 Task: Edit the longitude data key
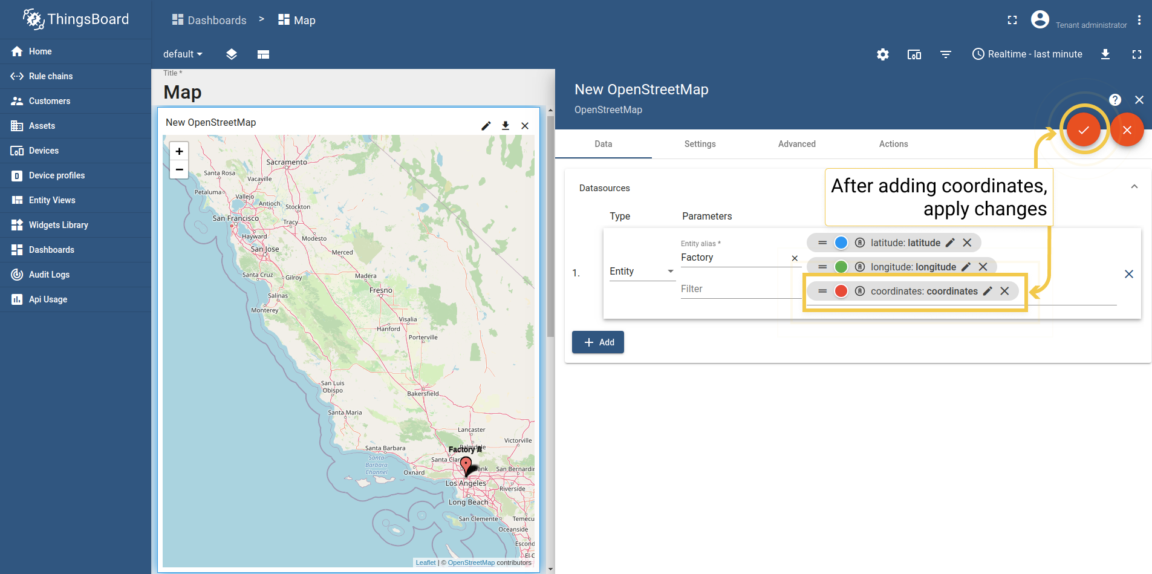966,267
